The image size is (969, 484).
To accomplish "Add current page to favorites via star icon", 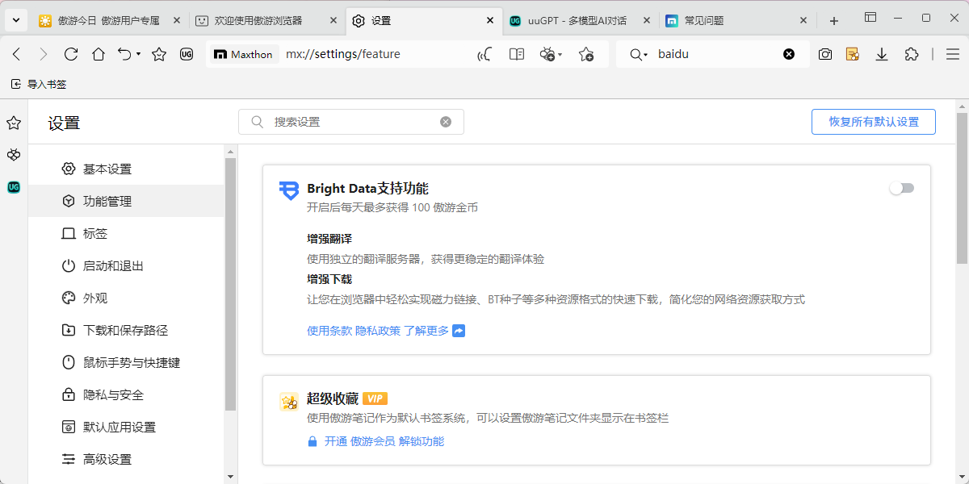I will click(x=587, y=54).
